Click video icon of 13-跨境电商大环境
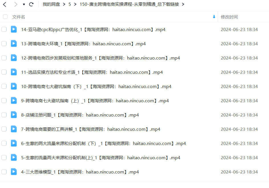 pos(14,44)
